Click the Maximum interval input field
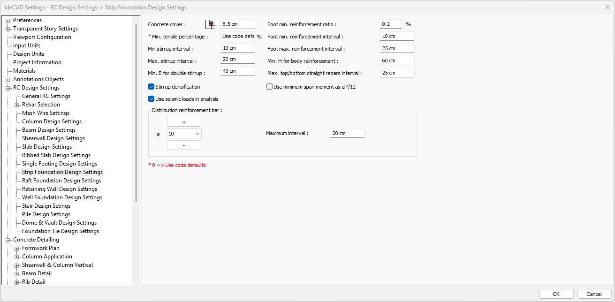The width and height of the screenshot is (615, 302). coord(347,134)
